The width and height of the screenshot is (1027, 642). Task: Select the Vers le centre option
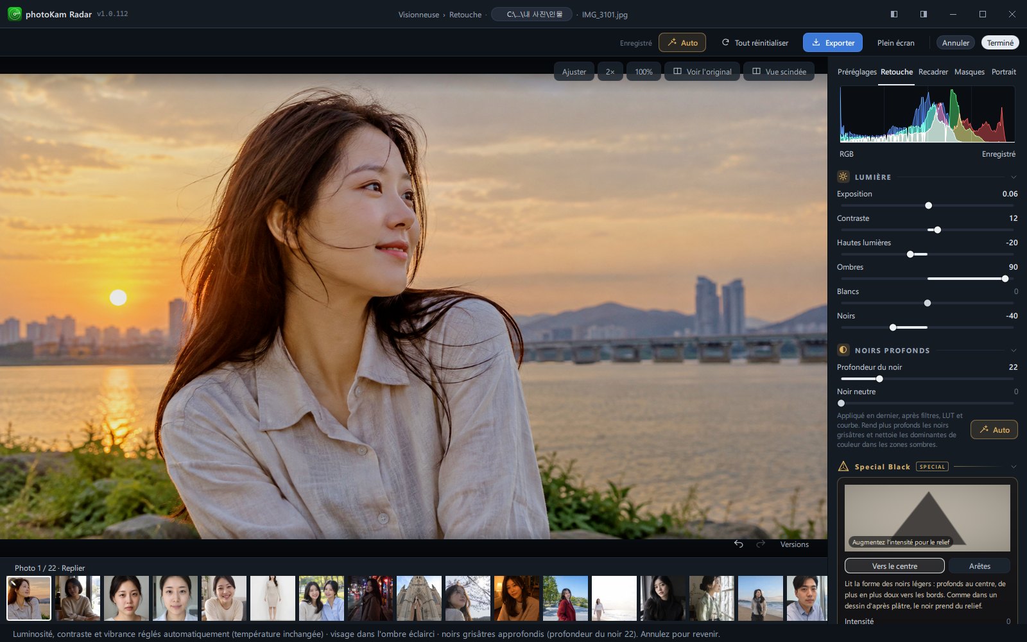(894, 566)
